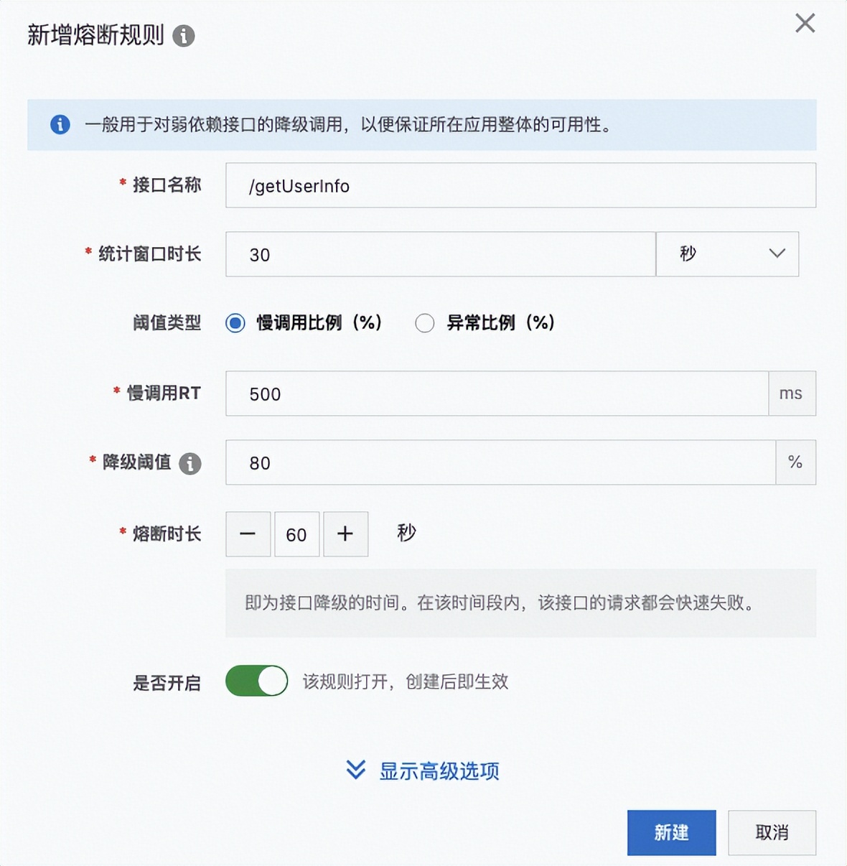Select the 异常比例 radio button

coord(424,323)
